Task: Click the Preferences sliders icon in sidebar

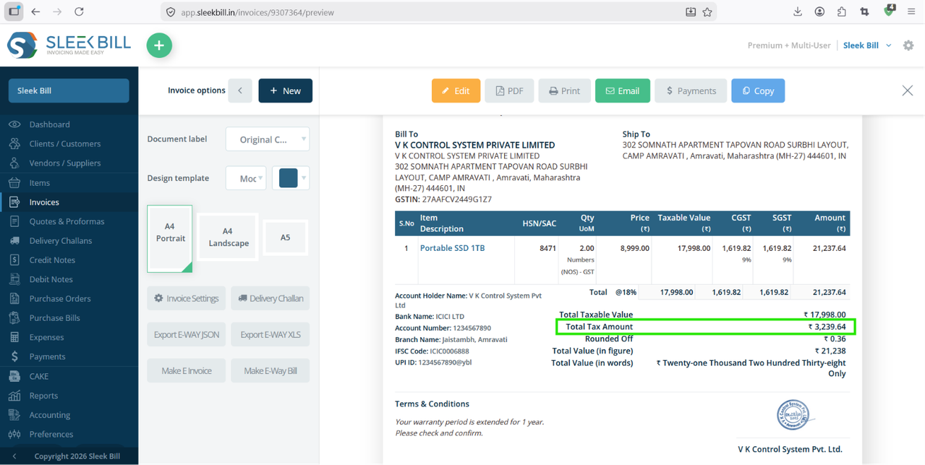Action: tap(14, 434)
